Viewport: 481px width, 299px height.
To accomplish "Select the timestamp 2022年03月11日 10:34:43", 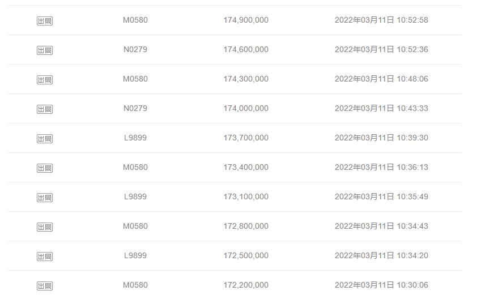I will (381, 226).
